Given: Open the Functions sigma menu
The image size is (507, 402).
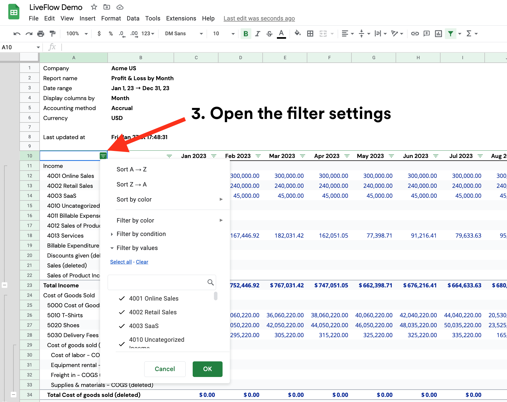Looking at the screenshot, I should coord(472,34).
